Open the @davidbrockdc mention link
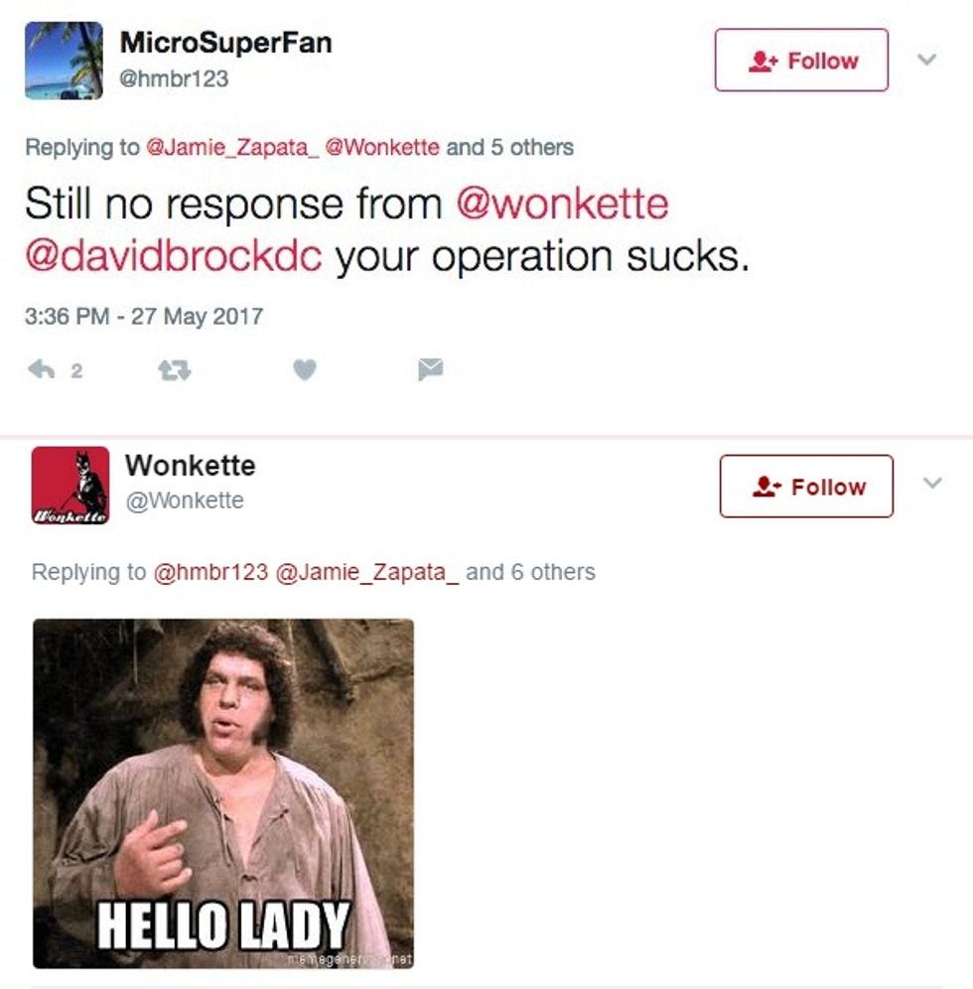 174,257
